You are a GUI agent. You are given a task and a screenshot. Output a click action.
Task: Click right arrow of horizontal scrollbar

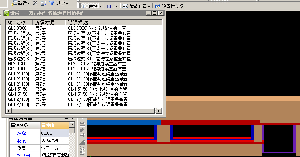(159, 111)
